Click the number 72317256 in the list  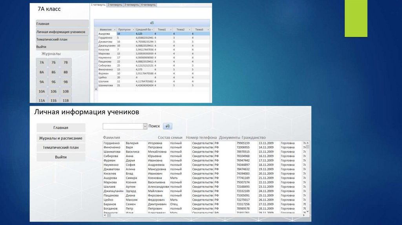(x=243, y=204)
